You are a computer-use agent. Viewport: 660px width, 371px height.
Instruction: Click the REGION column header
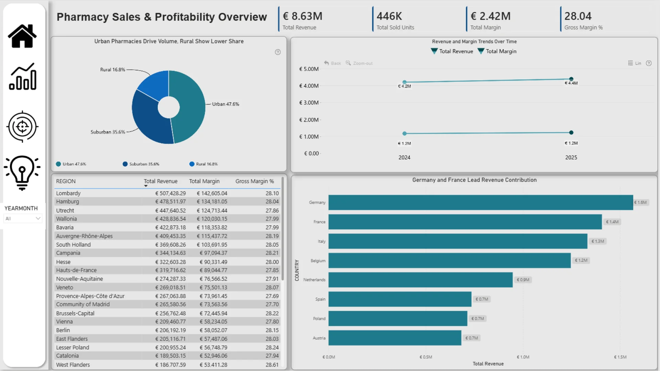point(66,181)
